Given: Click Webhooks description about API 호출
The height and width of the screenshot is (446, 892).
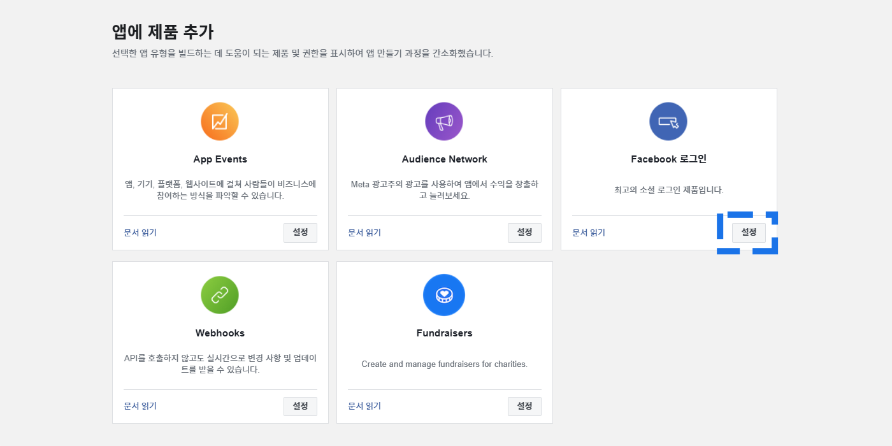Looking at the screenshot, I should point(220,364).
